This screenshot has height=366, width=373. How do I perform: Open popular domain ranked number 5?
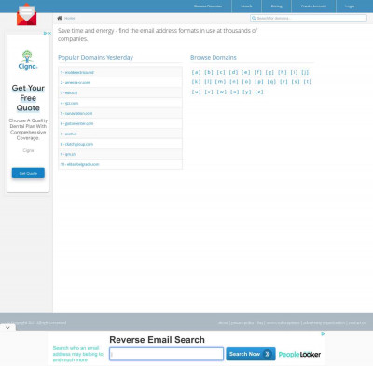coord(76,113)
